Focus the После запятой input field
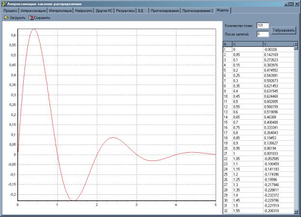The image size is (301, 217). point(262,34)
